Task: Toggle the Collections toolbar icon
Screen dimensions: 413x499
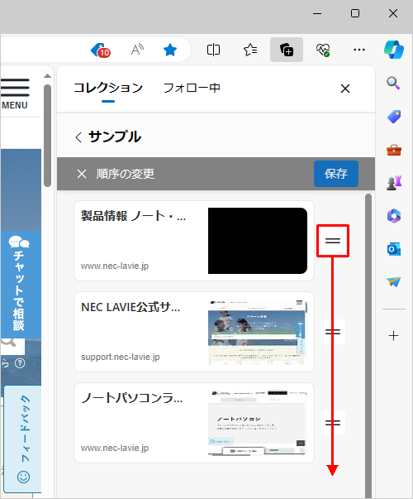Action: [287, 50]
